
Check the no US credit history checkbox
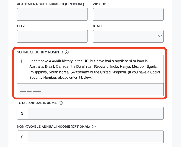pyautogui.click(x=23, y=61)
